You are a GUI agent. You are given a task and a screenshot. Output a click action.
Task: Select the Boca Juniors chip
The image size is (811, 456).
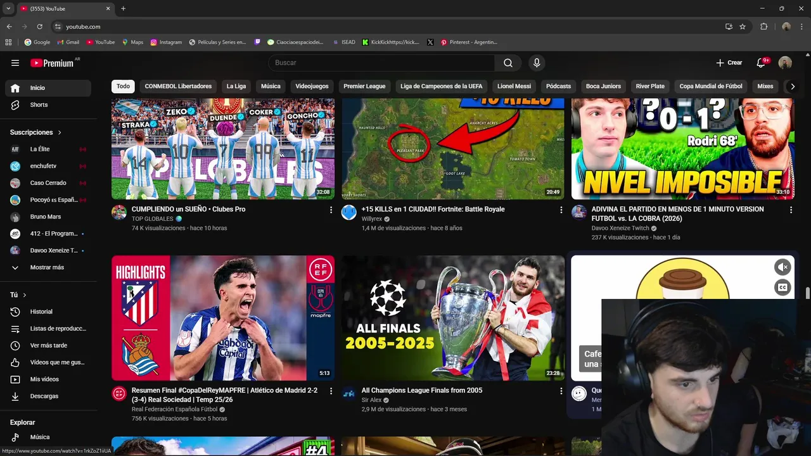coord(603,86)
